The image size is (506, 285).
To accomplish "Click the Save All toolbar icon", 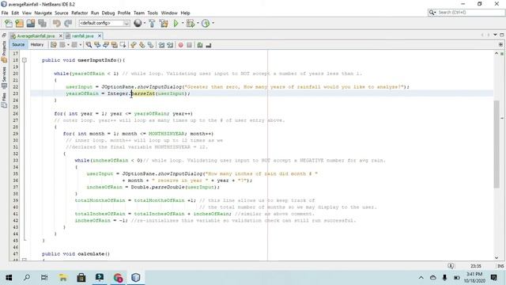I will (42, 23).
